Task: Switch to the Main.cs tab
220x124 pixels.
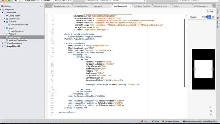Action: coord(177,6)
